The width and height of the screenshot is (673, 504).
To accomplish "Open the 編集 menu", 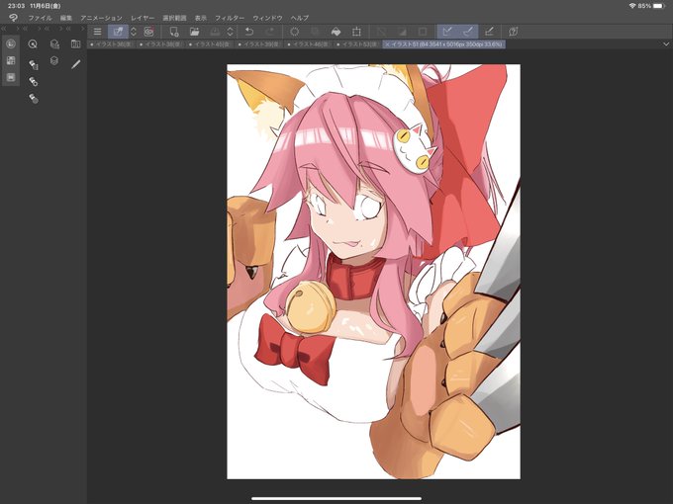I will (x=66, y=18).
